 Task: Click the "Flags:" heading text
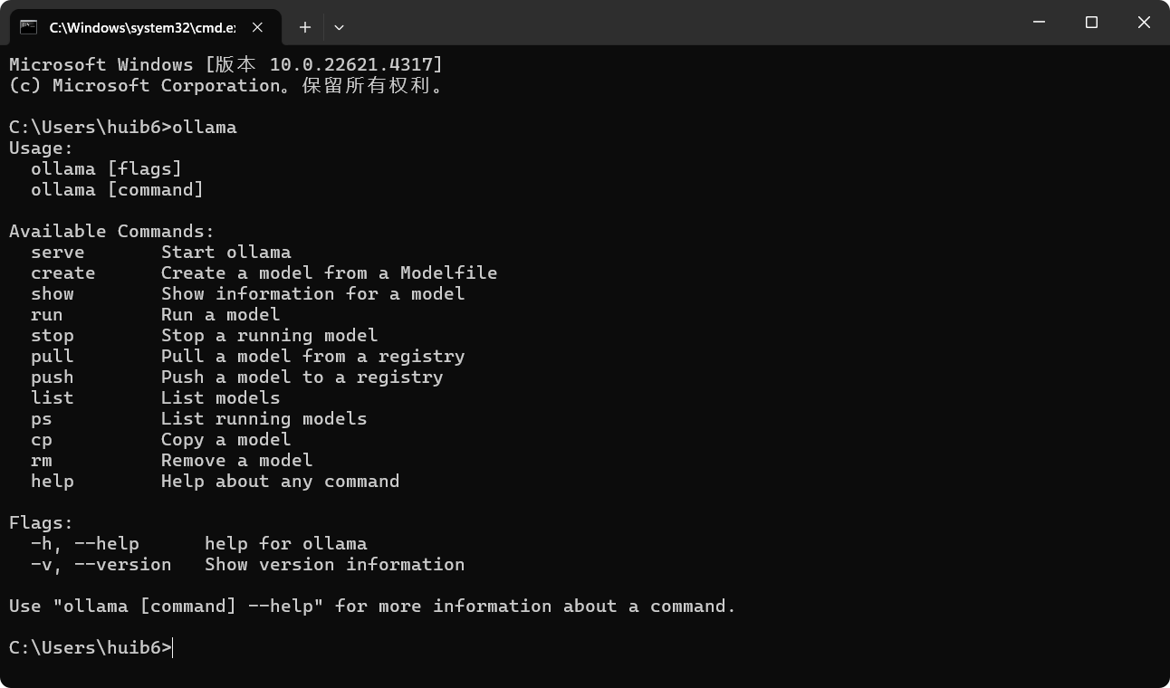point(41,523)
